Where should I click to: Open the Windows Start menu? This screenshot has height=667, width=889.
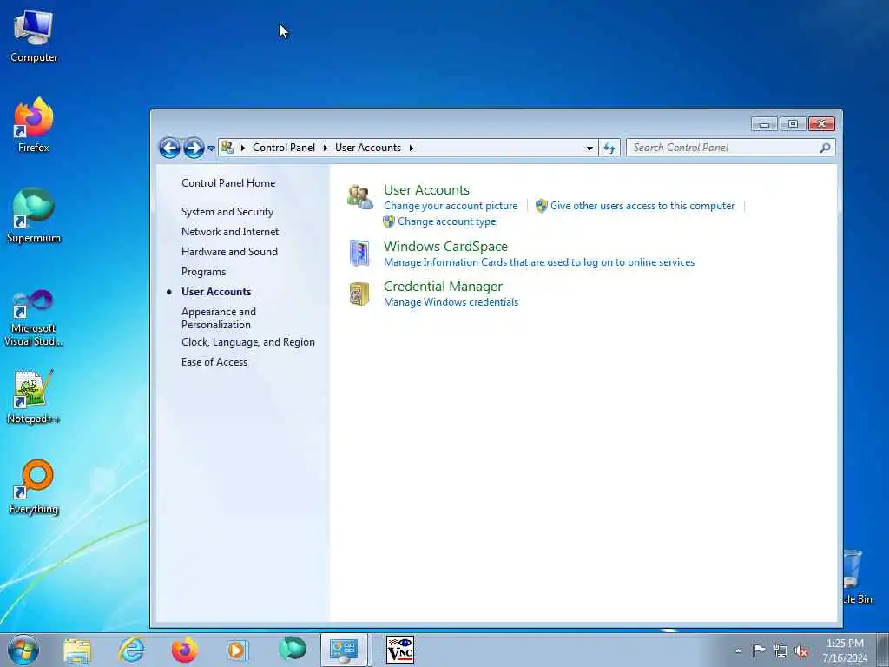23,650
